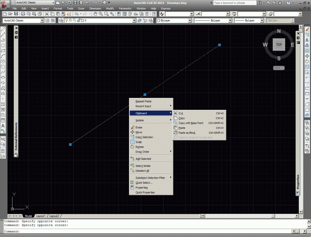Click in the Command line input

coord(148,231)
